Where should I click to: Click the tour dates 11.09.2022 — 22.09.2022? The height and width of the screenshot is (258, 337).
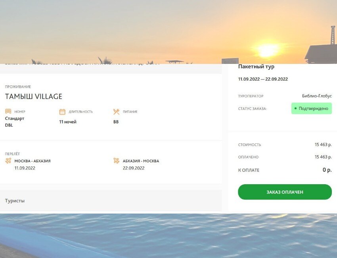(x=263, y=79)
